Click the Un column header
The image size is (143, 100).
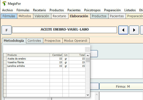click(66, 55)
